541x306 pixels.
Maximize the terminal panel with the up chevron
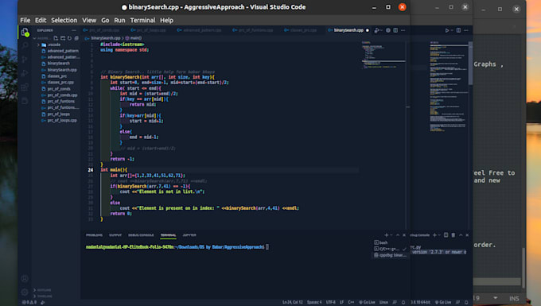[398, 235]
